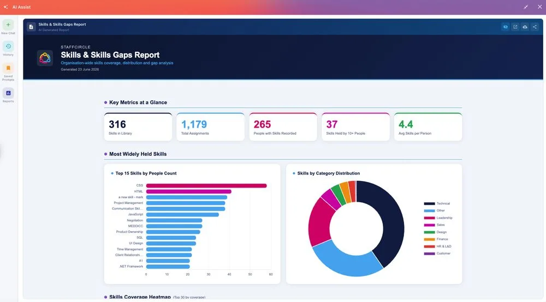546x302 pixels.
Task: Click the Avg Skills per Person card
Action: (x=428, y=127)
